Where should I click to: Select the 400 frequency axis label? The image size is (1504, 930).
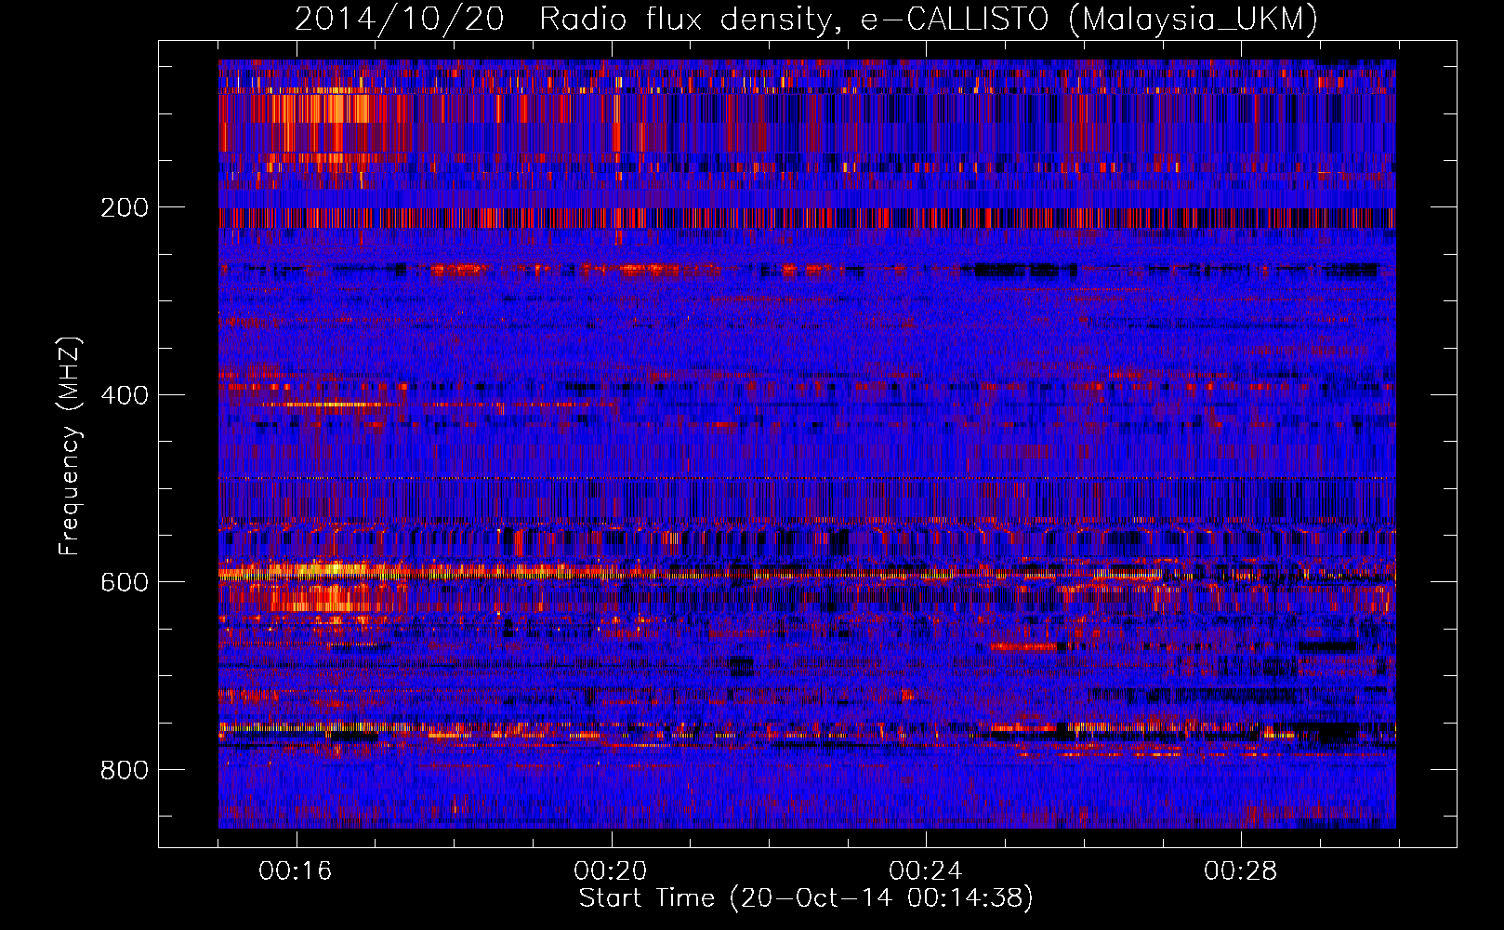tap(125, 395)
